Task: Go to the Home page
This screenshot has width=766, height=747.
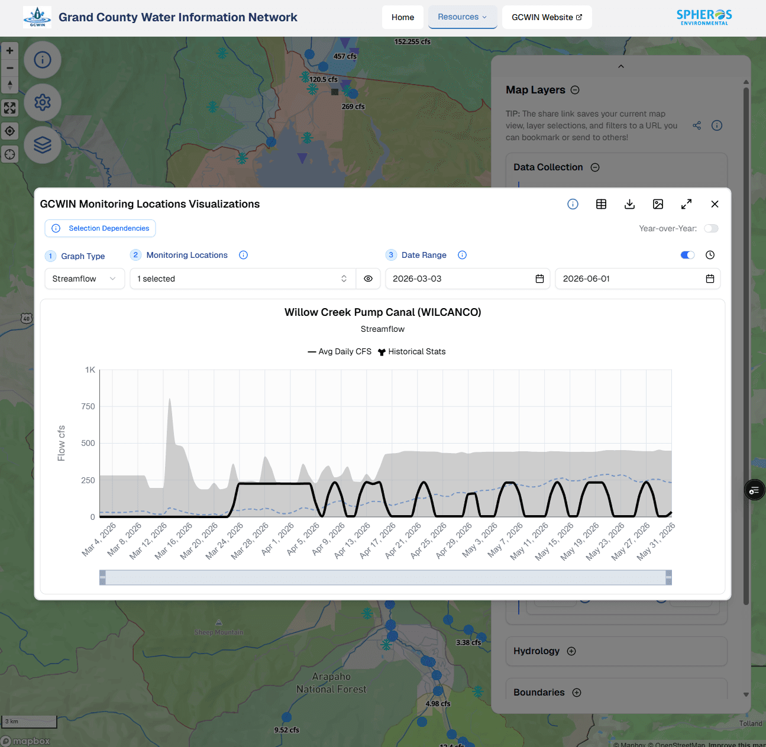Action: (x=403, y=17)
